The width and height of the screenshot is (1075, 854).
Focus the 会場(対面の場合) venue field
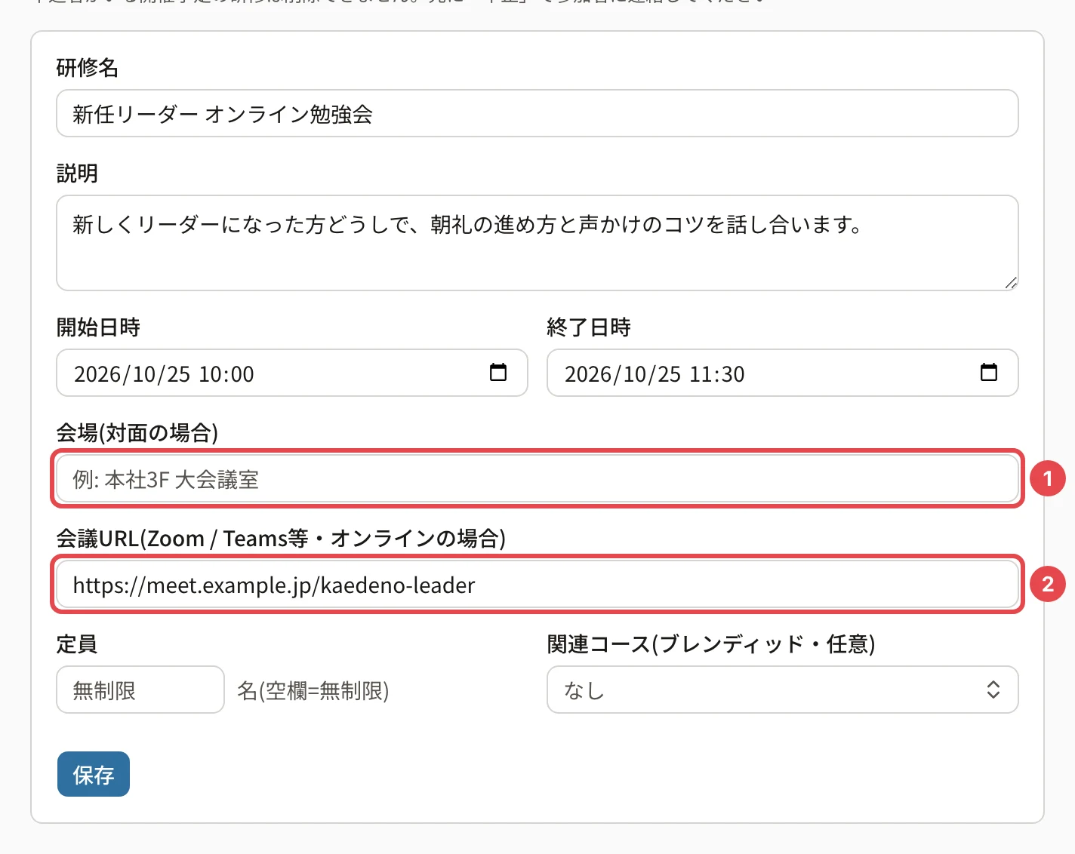tap(537, 478)
